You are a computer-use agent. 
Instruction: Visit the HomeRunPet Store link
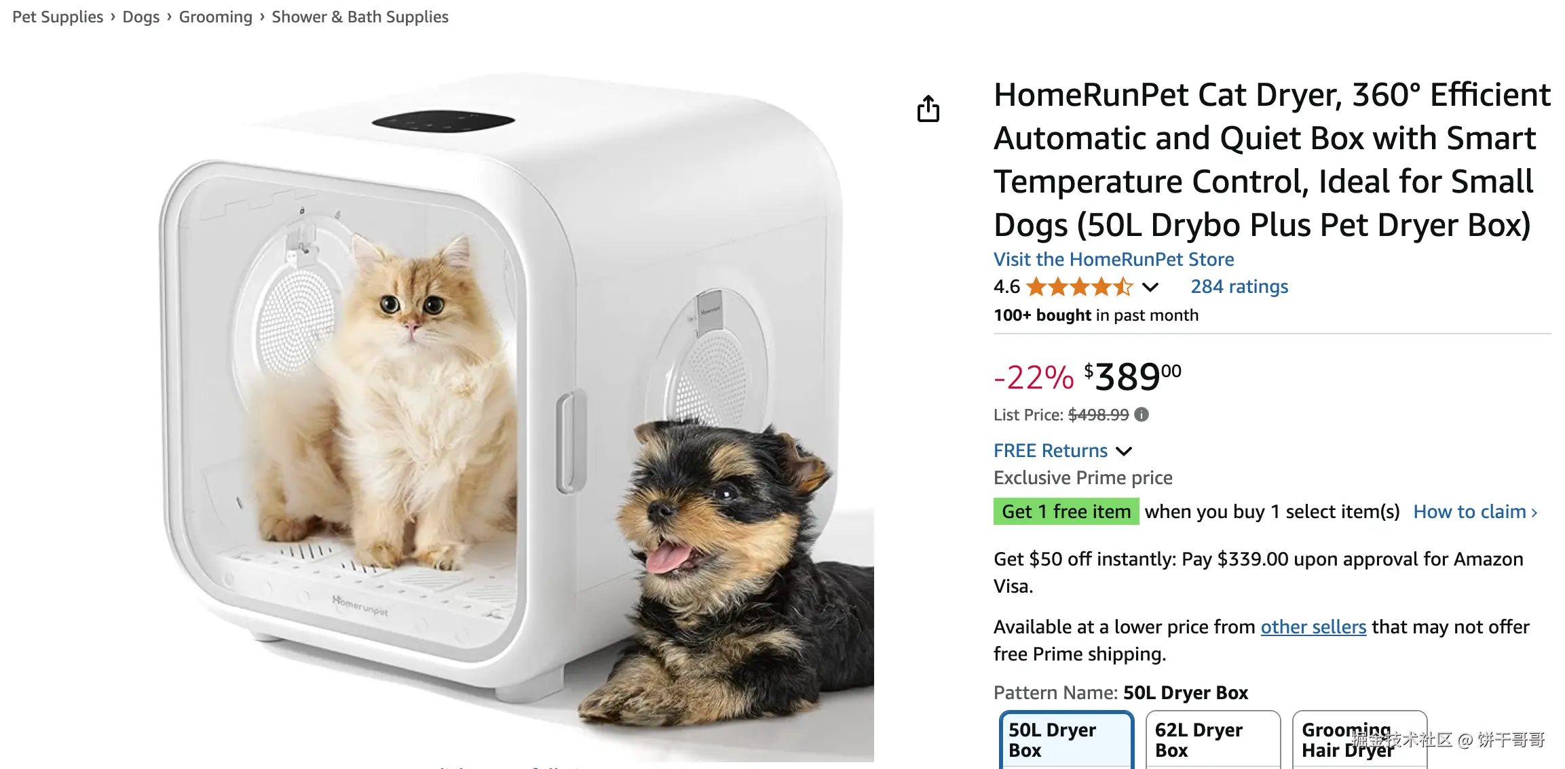[1114, 259]
